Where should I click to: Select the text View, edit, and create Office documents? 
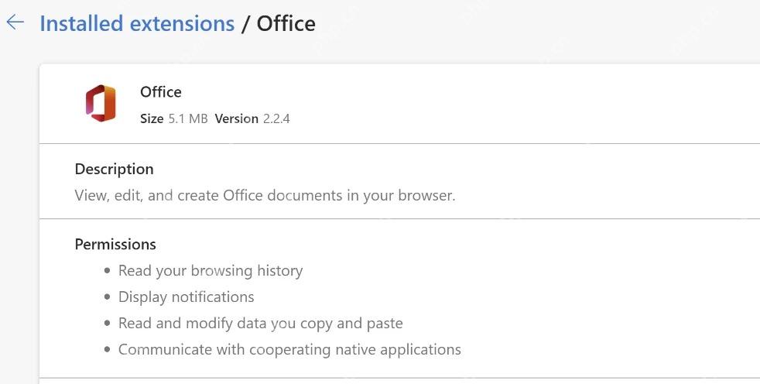[x=208, y=195]
